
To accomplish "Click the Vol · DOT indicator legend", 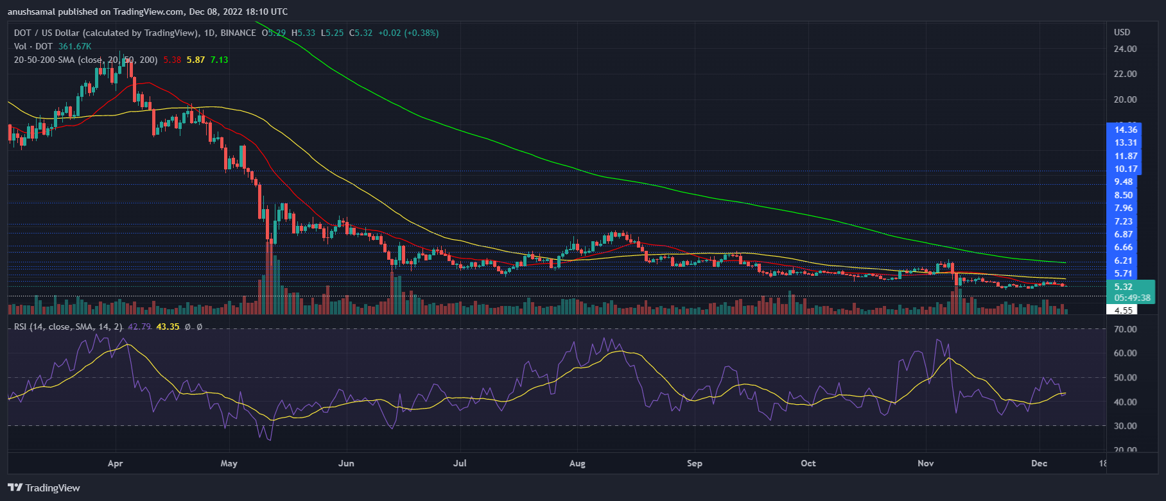I will (33, 46).
